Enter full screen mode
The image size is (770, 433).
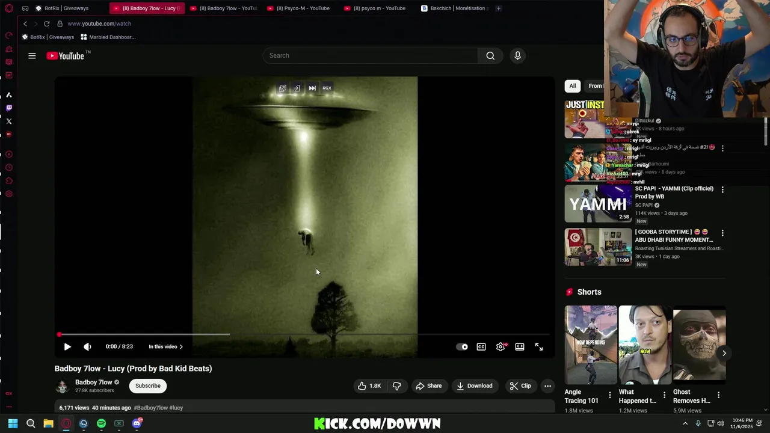tap(539, 346)
